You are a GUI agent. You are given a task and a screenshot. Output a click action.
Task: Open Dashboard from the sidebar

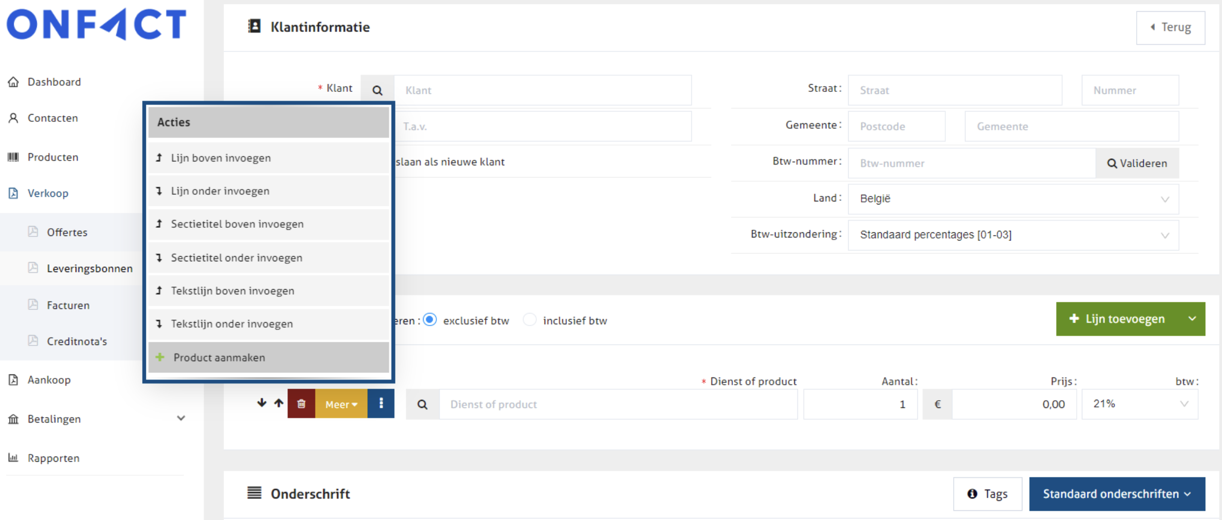[54, 82]
